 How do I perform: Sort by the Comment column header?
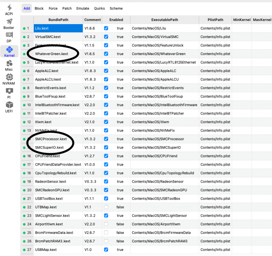point(92,20)
